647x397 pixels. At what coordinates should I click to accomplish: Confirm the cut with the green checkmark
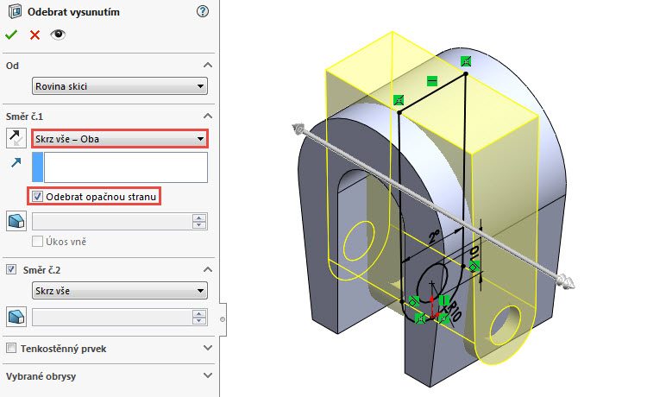click(11, 35)
